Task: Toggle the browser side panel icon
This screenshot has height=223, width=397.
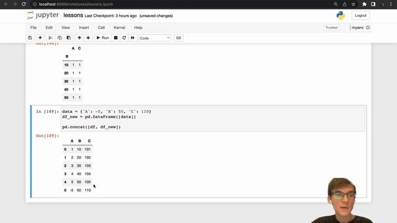Action: (x=373, y=4)
